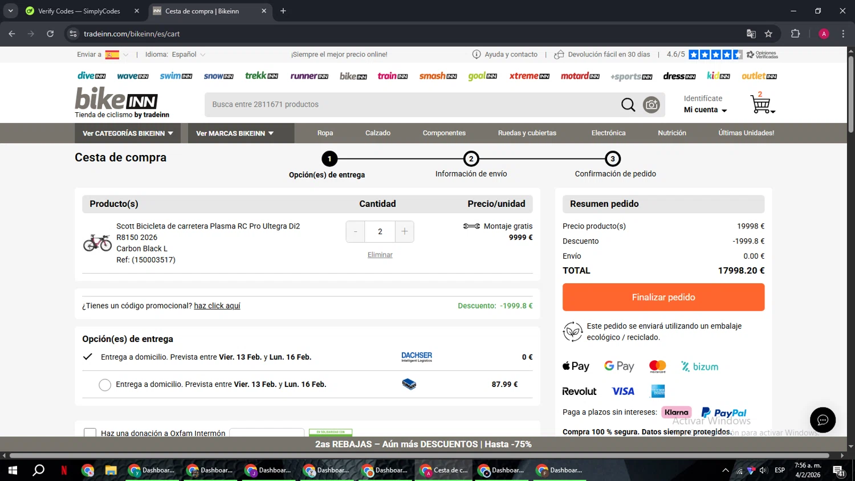The image size is (855, 481).
Task: Search by image using the camera icon
Action: coord(651,105)
